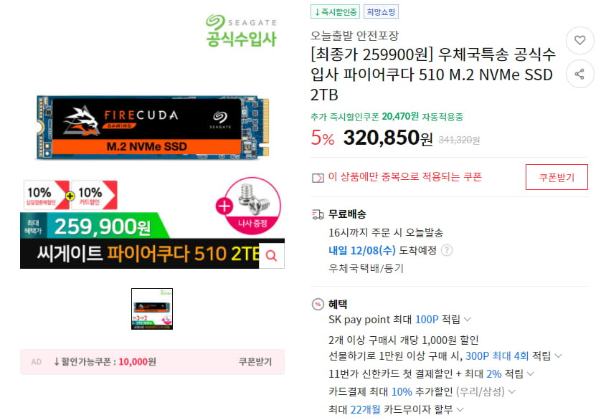Click the benefits percent icon
Image resolution: width=606 pixels, height=420 pixels.
[x=318, y=305]
